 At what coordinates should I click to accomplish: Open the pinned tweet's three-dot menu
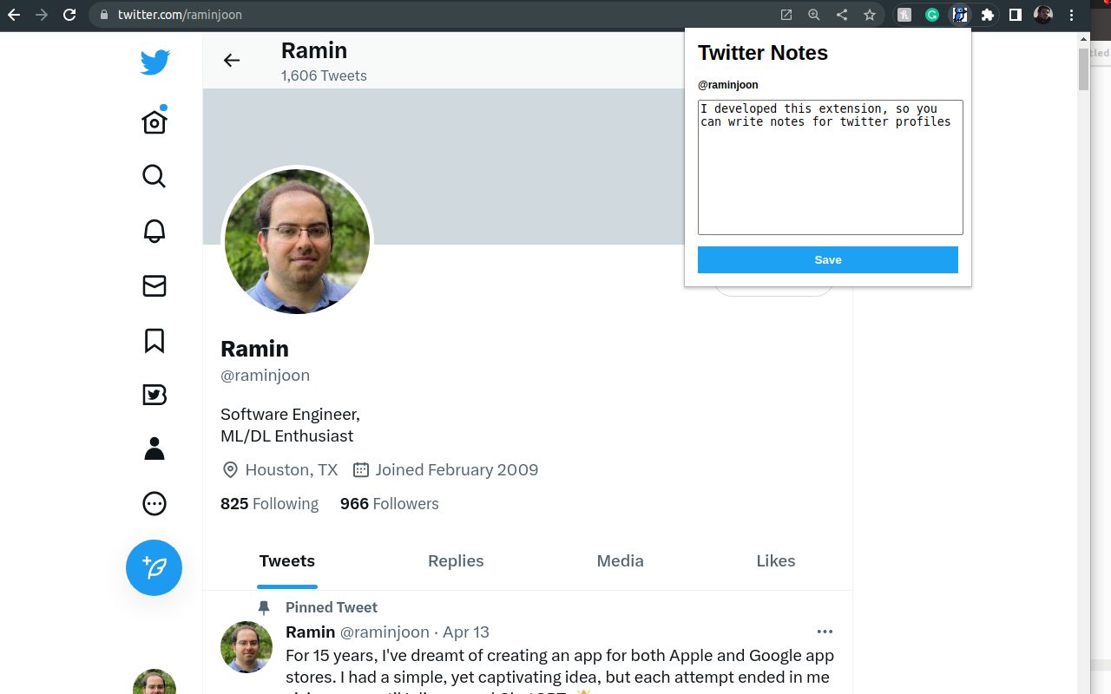tap(825, 631)
